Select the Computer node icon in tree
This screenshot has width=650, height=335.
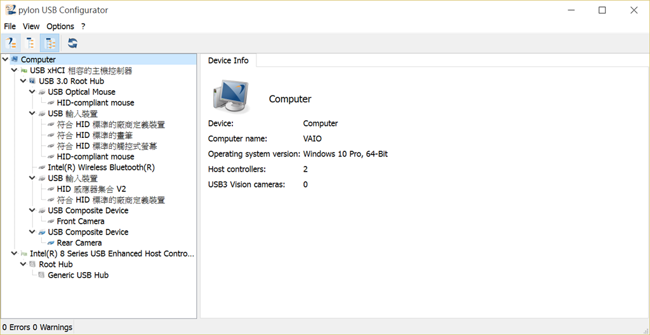pos(15,59)
